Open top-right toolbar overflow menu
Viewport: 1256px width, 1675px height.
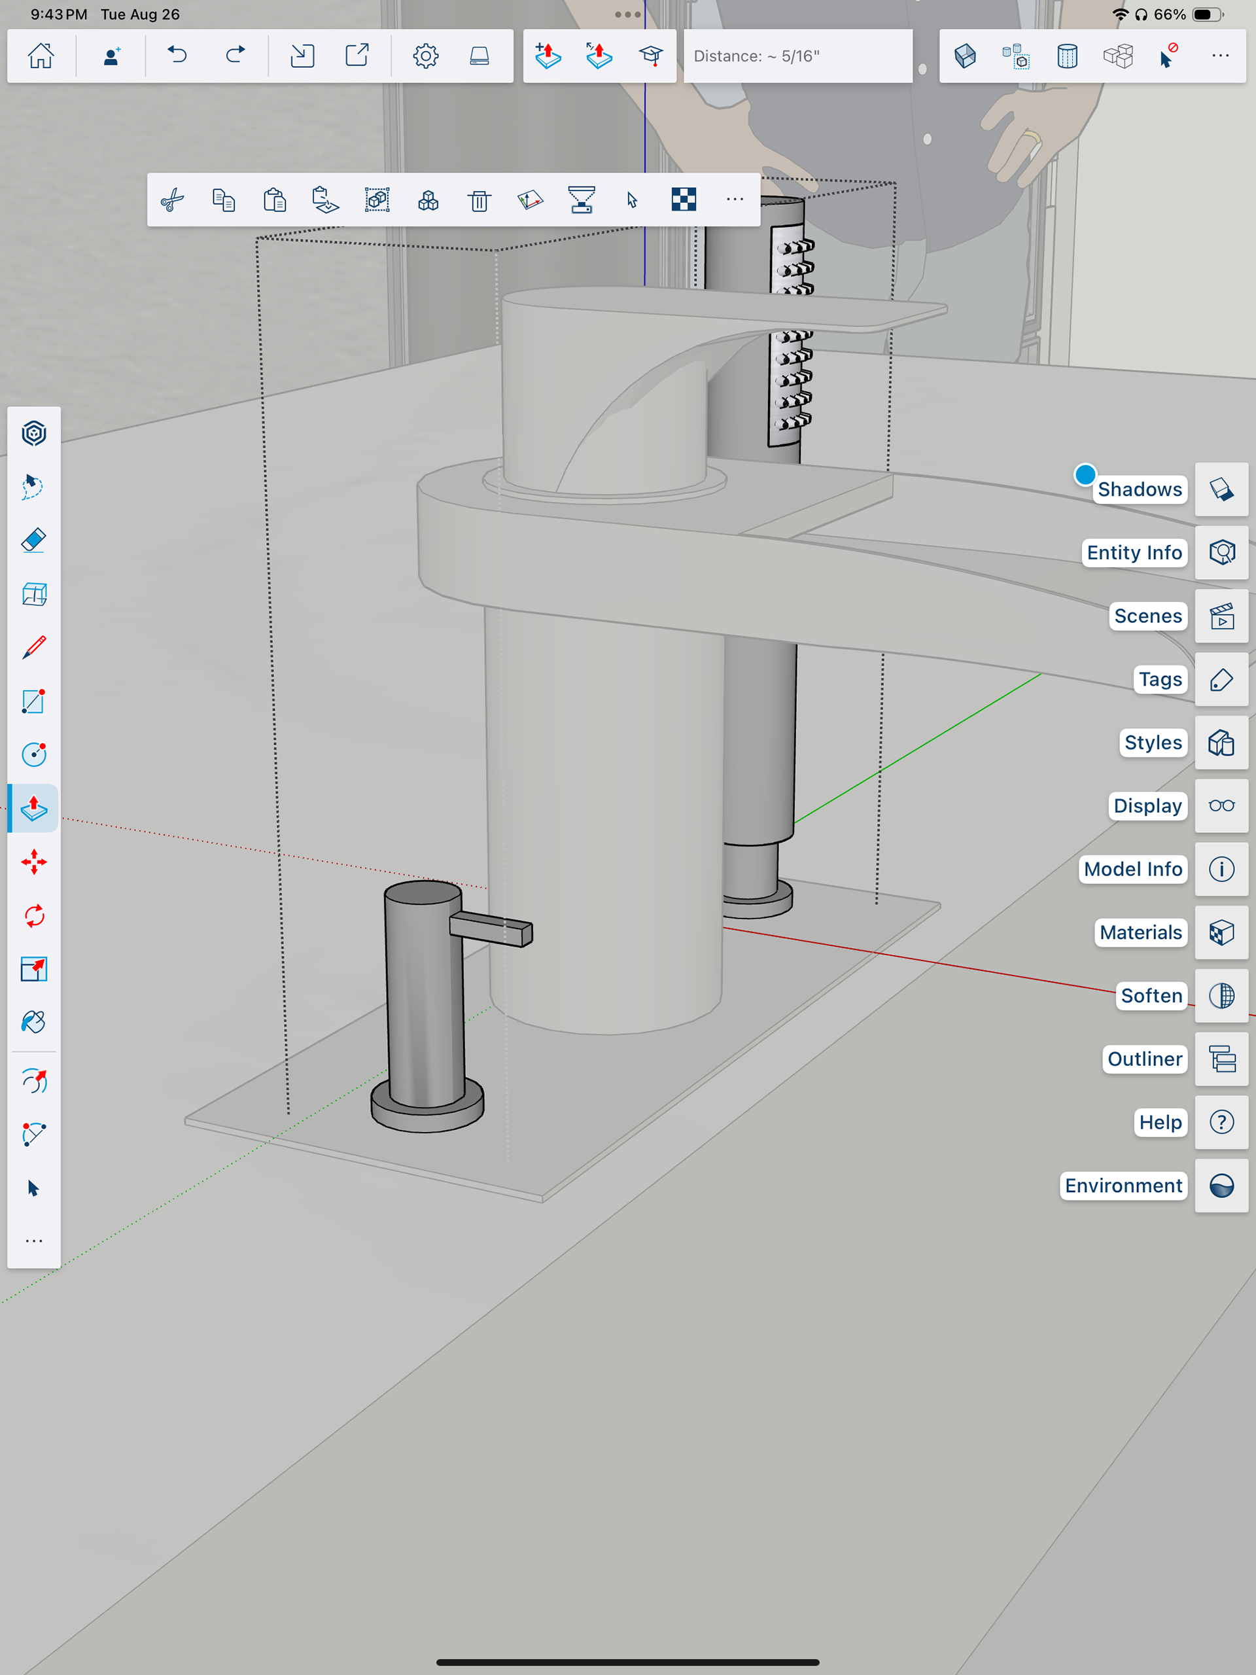1219,56
